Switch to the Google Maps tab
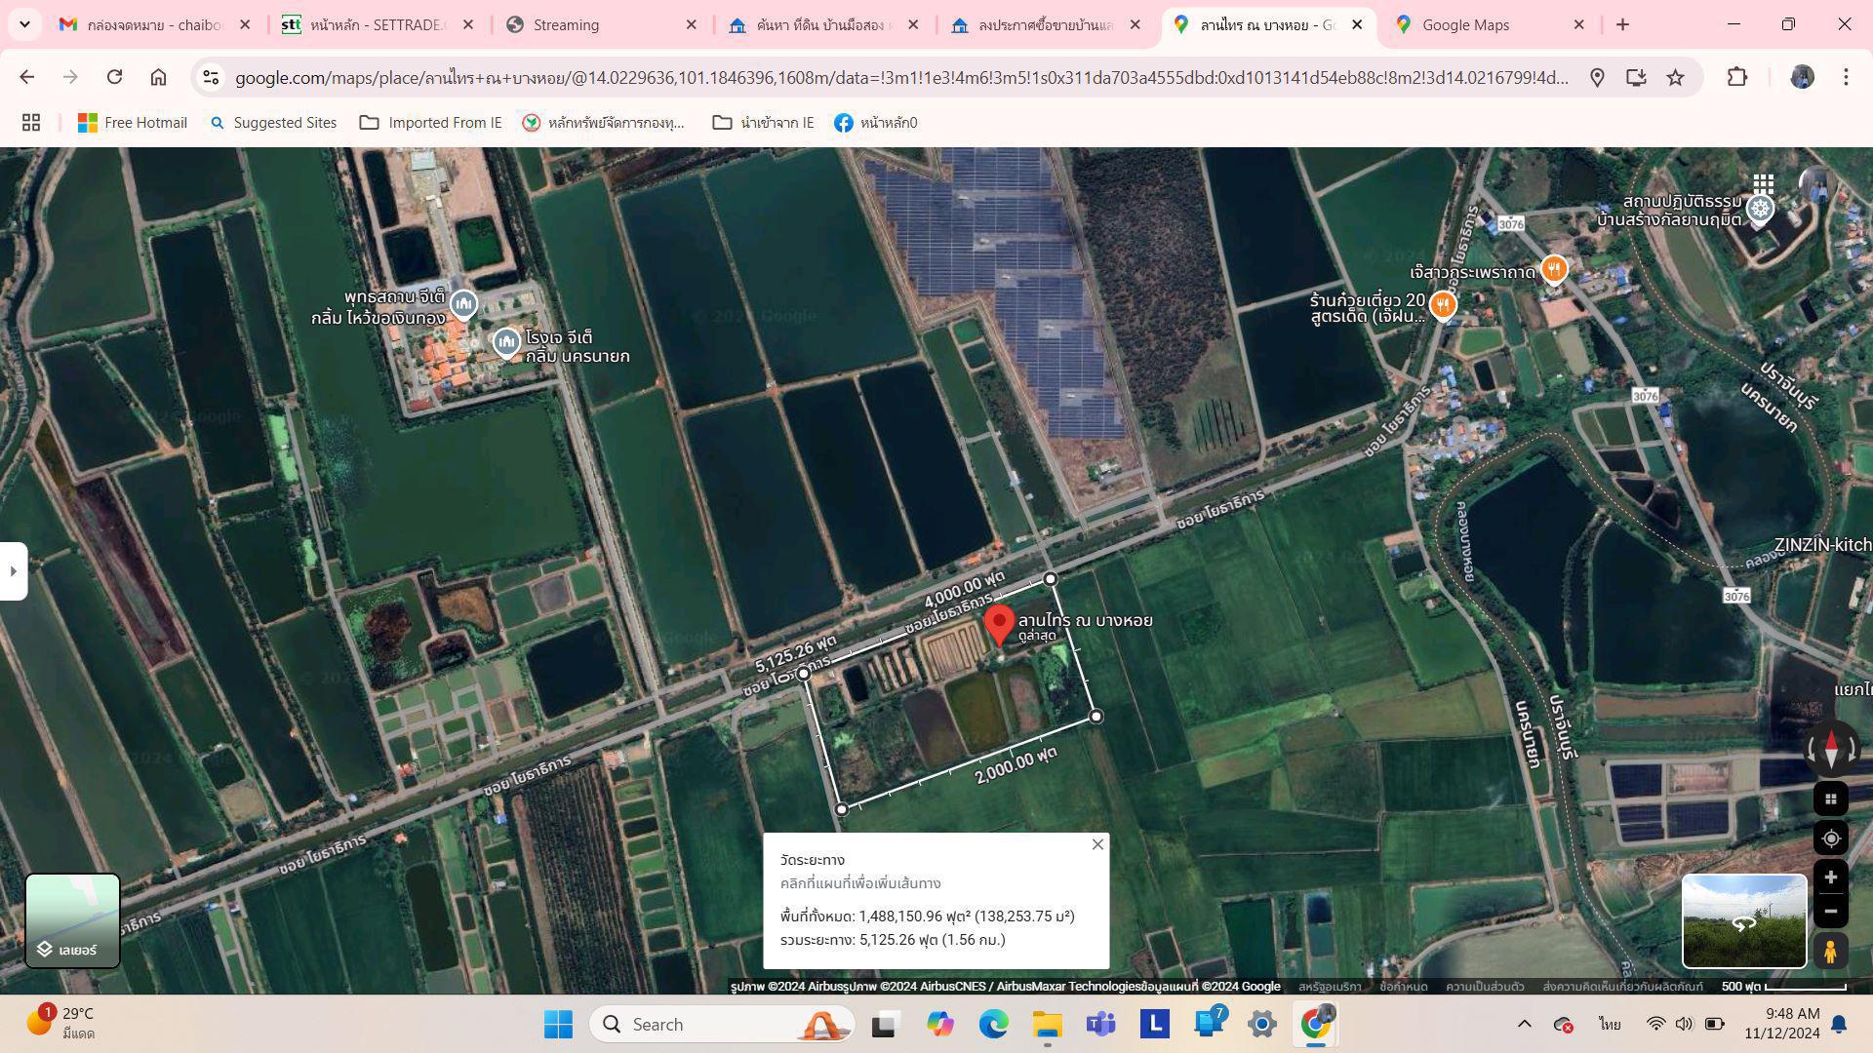This screenshot has width=1873, height=1053. (1464, 24)
